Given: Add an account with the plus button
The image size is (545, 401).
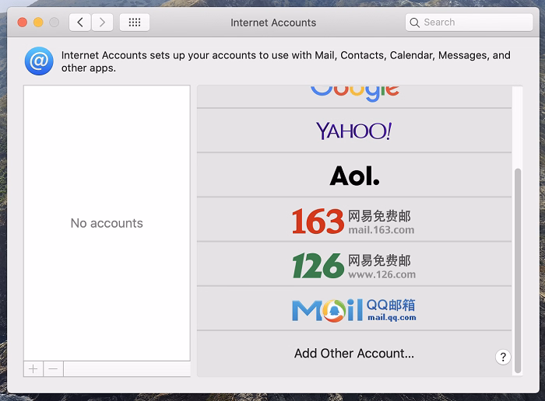Looking at the screenshot, I should coord(33,368).
